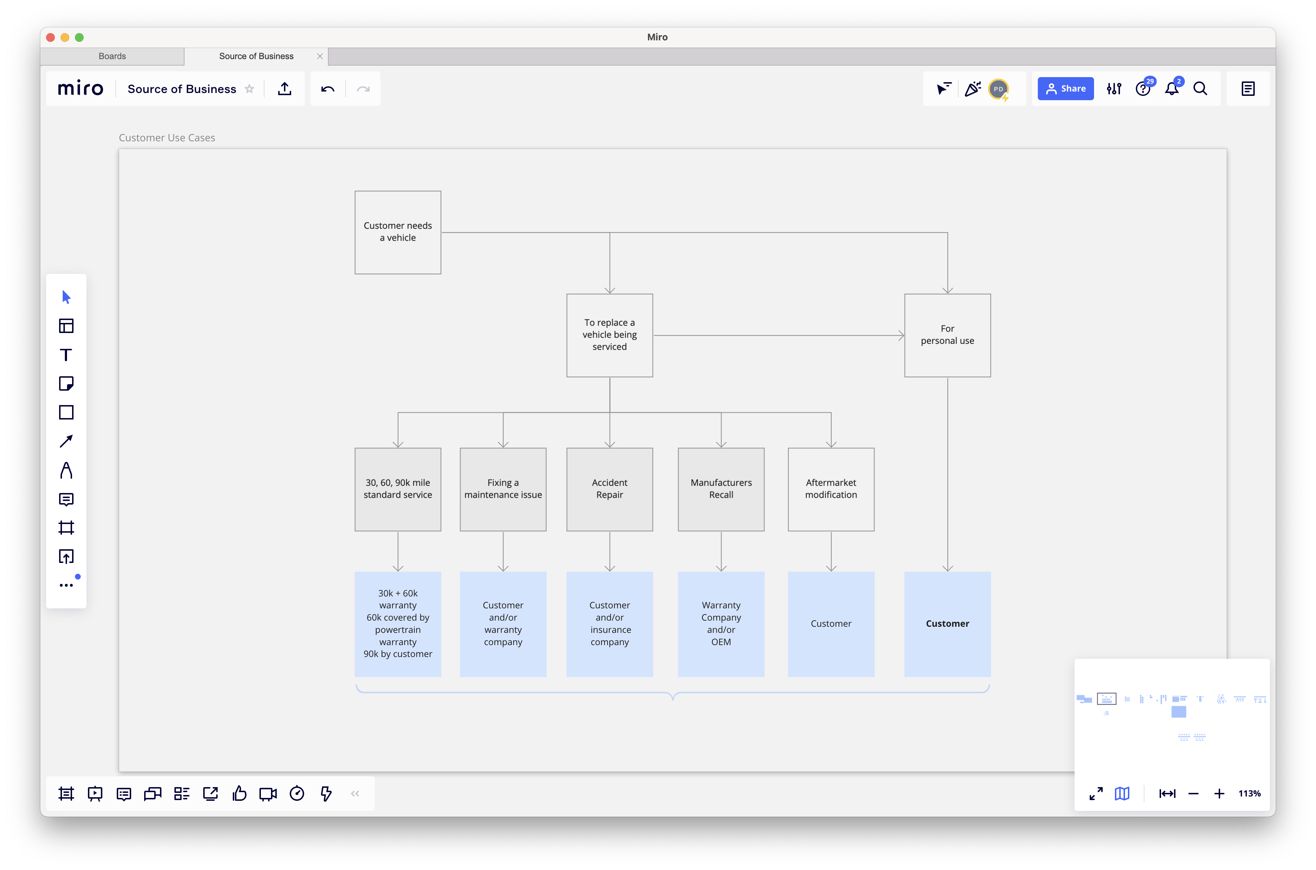This screenshot has height=870, width=1316.
Task: Select the 'Manufacturers Recall' box
Action: tap(721, 489)
